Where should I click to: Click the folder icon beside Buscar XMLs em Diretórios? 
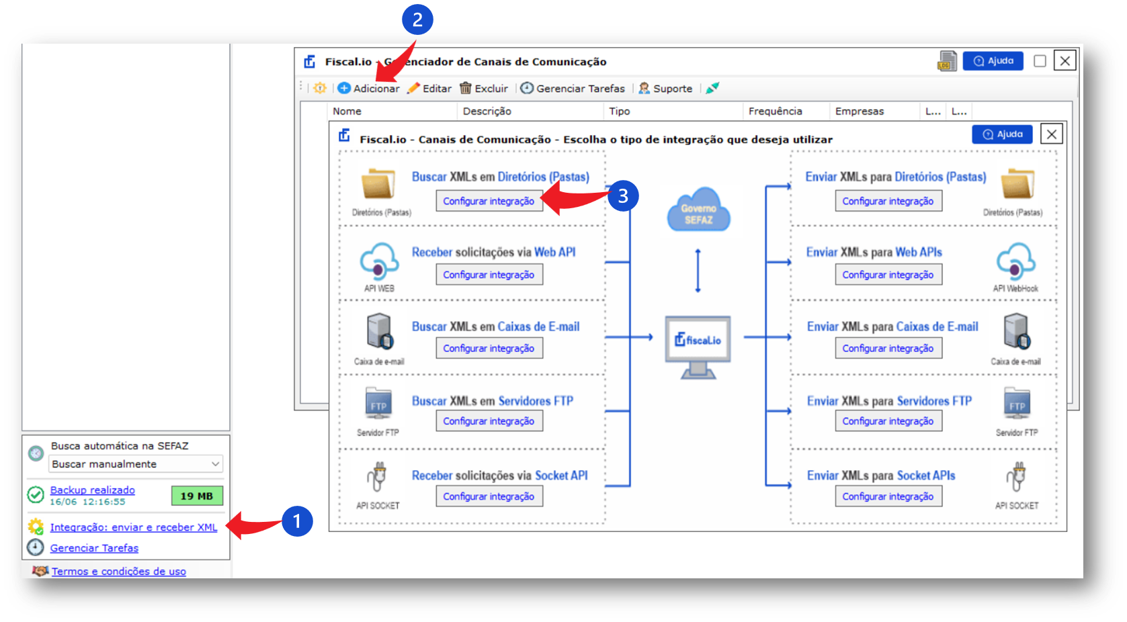(x=378, y=184)
